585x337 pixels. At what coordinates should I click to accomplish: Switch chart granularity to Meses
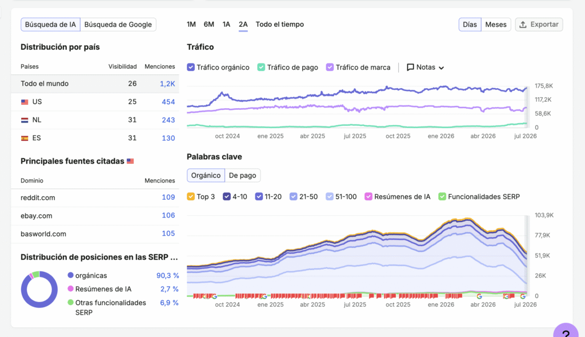(496, 25)
